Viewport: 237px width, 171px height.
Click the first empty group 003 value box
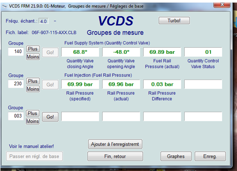click(x=80, y=116)
